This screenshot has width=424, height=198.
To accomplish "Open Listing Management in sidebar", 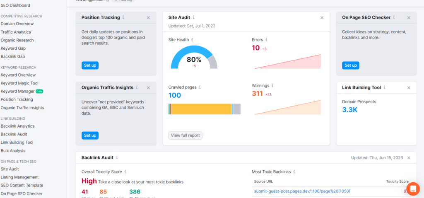I will 20,177.
